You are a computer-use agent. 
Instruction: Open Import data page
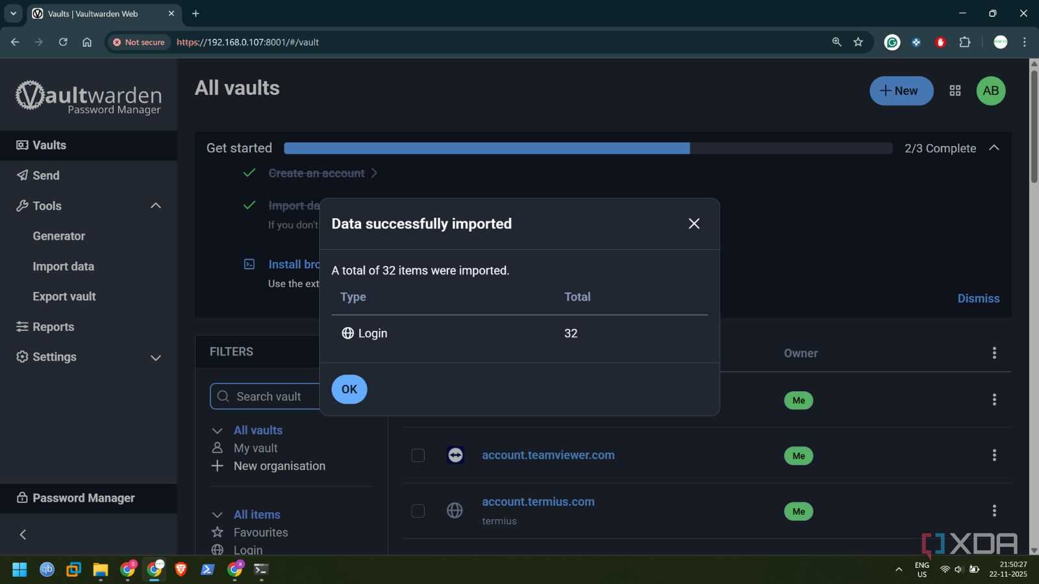[64, 267]
